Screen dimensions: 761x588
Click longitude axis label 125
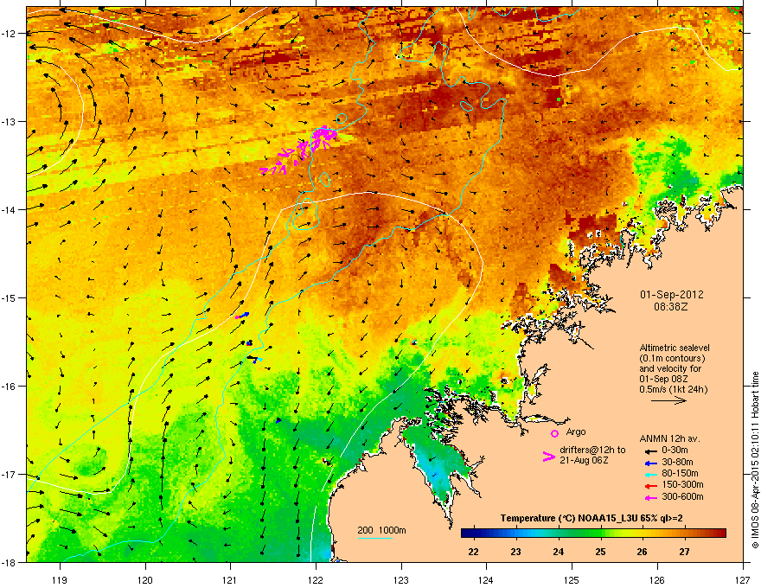click(572, 579)
